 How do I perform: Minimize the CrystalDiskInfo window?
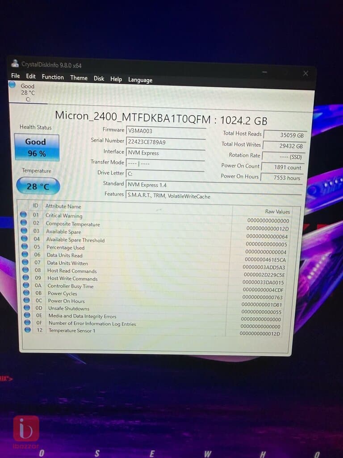point(264,72)
